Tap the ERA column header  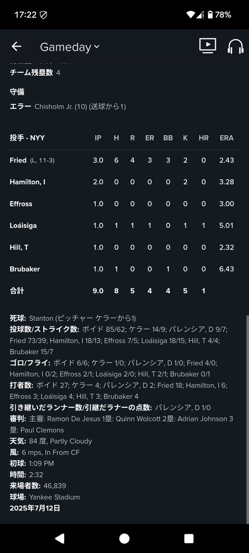click(x=226, y=138)
